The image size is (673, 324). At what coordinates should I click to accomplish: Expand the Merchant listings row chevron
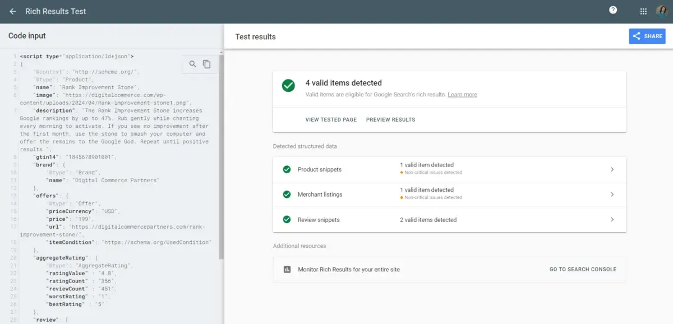click(x=612, y=195)
